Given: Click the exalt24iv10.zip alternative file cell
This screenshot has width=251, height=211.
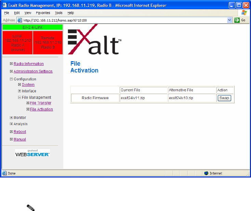Looking at the screenshot, I should point(192,98).
